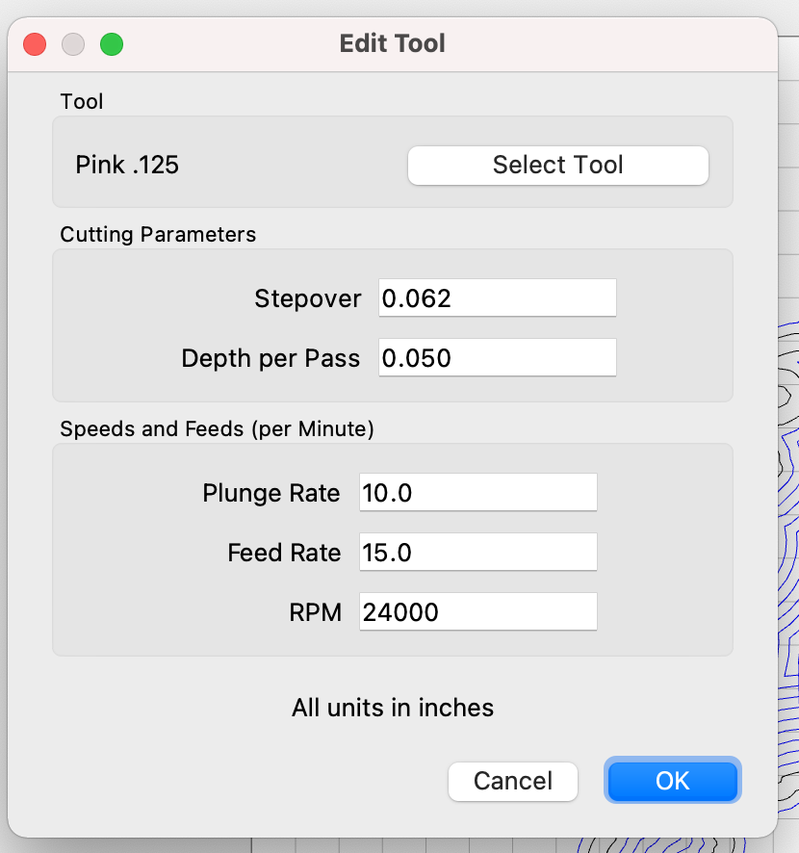The height and width of the screenshot is (853, 799).
Task: Close the Edit Tool window with the red button
Action: [35, 44]
